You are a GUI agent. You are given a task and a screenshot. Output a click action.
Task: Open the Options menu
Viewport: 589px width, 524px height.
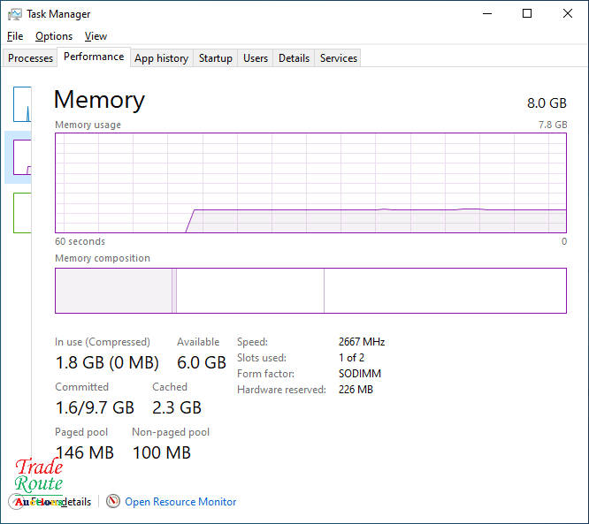point(54,36)
